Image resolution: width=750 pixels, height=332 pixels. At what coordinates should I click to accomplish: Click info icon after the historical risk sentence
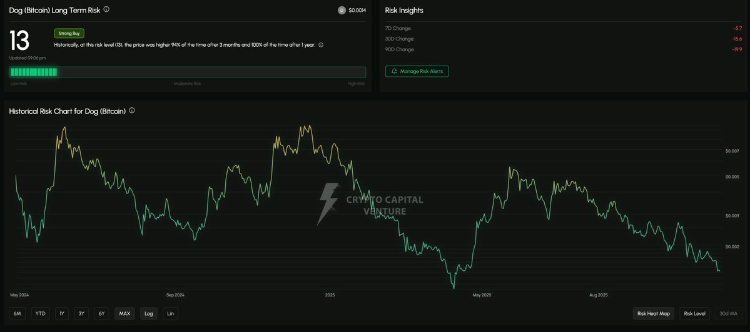tap(321, 45)
